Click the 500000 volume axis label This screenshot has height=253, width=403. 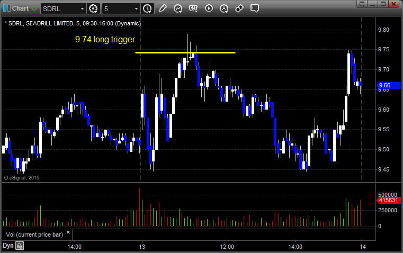coord(388,195)
